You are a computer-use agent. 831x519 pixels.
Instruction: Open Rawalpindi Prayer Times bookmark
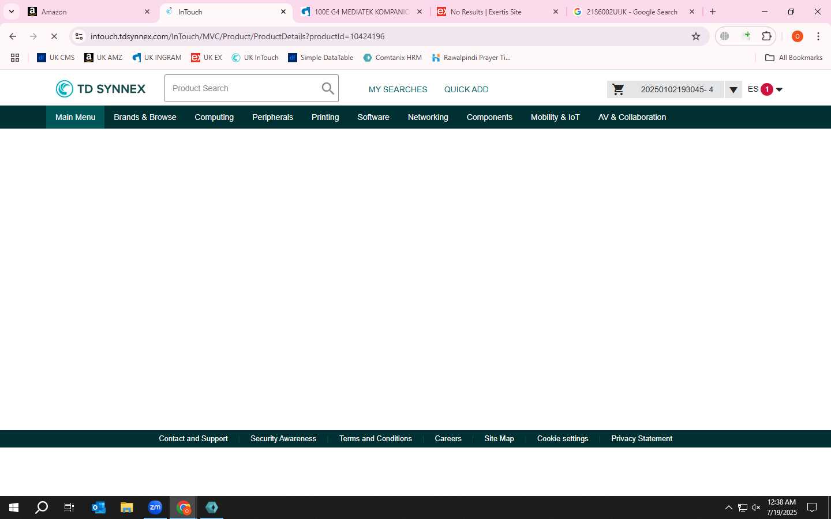471,58
